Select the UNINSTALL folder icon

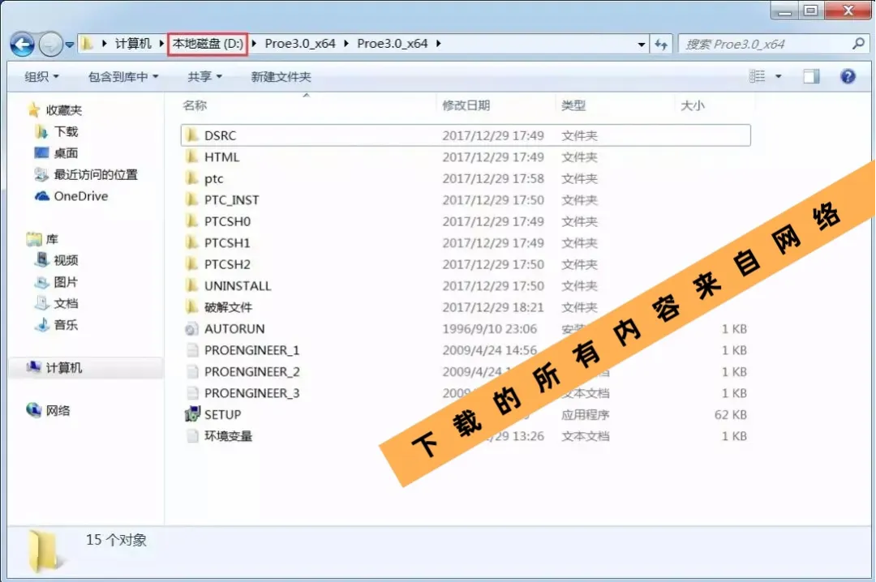[x=192, y=285]
